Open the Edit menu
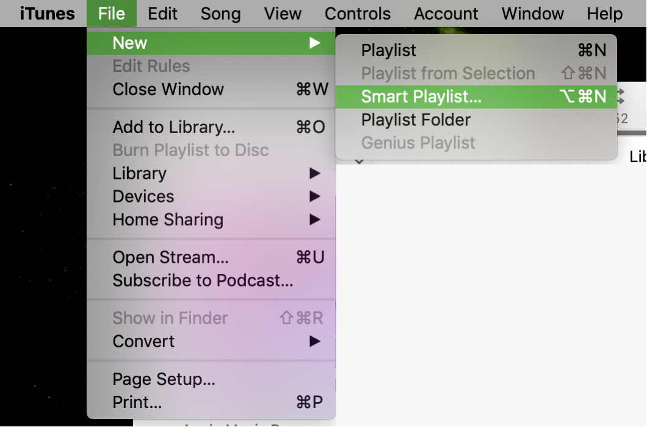This screenshot has width=647, height=427. pos(162,13)
